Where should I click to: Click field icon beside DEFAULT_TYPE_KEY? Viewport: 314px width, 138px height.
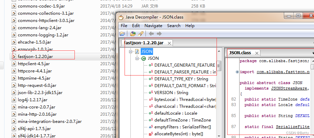pyautogui.click(x=151, y=79)
